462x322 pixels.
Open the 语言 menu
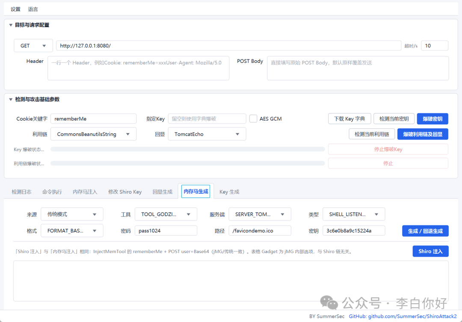[33, 9]
